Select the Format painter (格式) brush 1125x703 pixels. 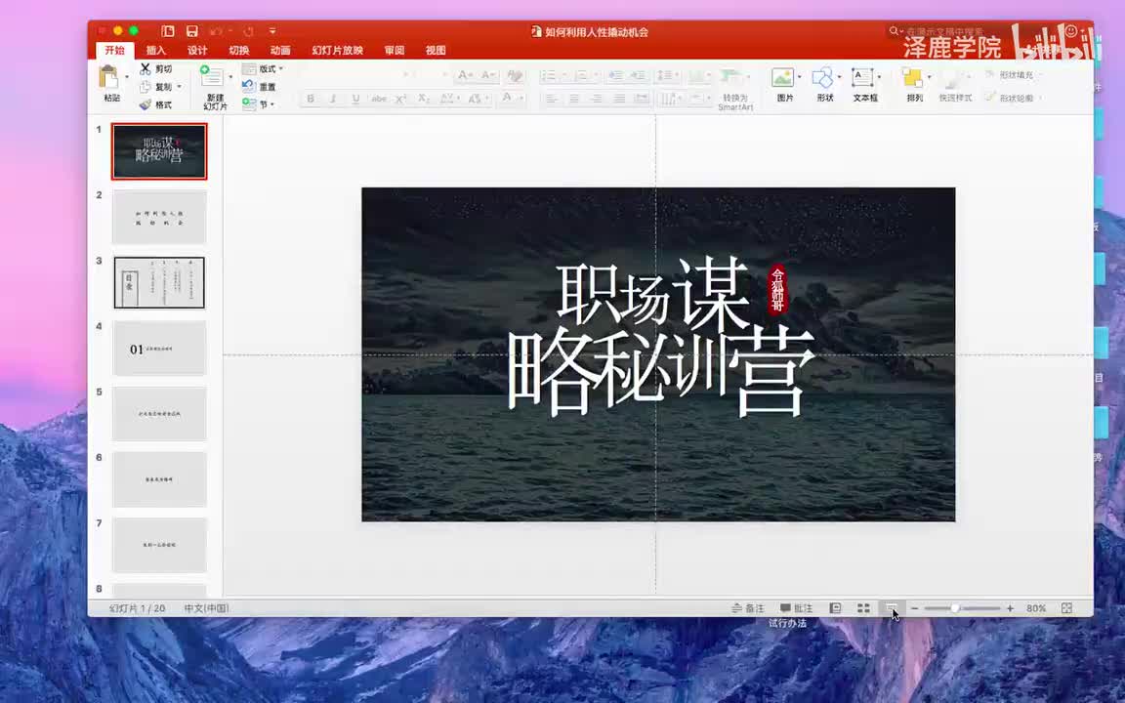pyautogui.click(x=145, y=104)
